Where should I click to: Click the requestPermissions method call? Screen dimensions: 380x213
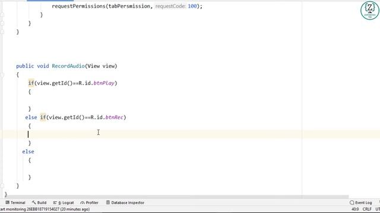(79, 7)
